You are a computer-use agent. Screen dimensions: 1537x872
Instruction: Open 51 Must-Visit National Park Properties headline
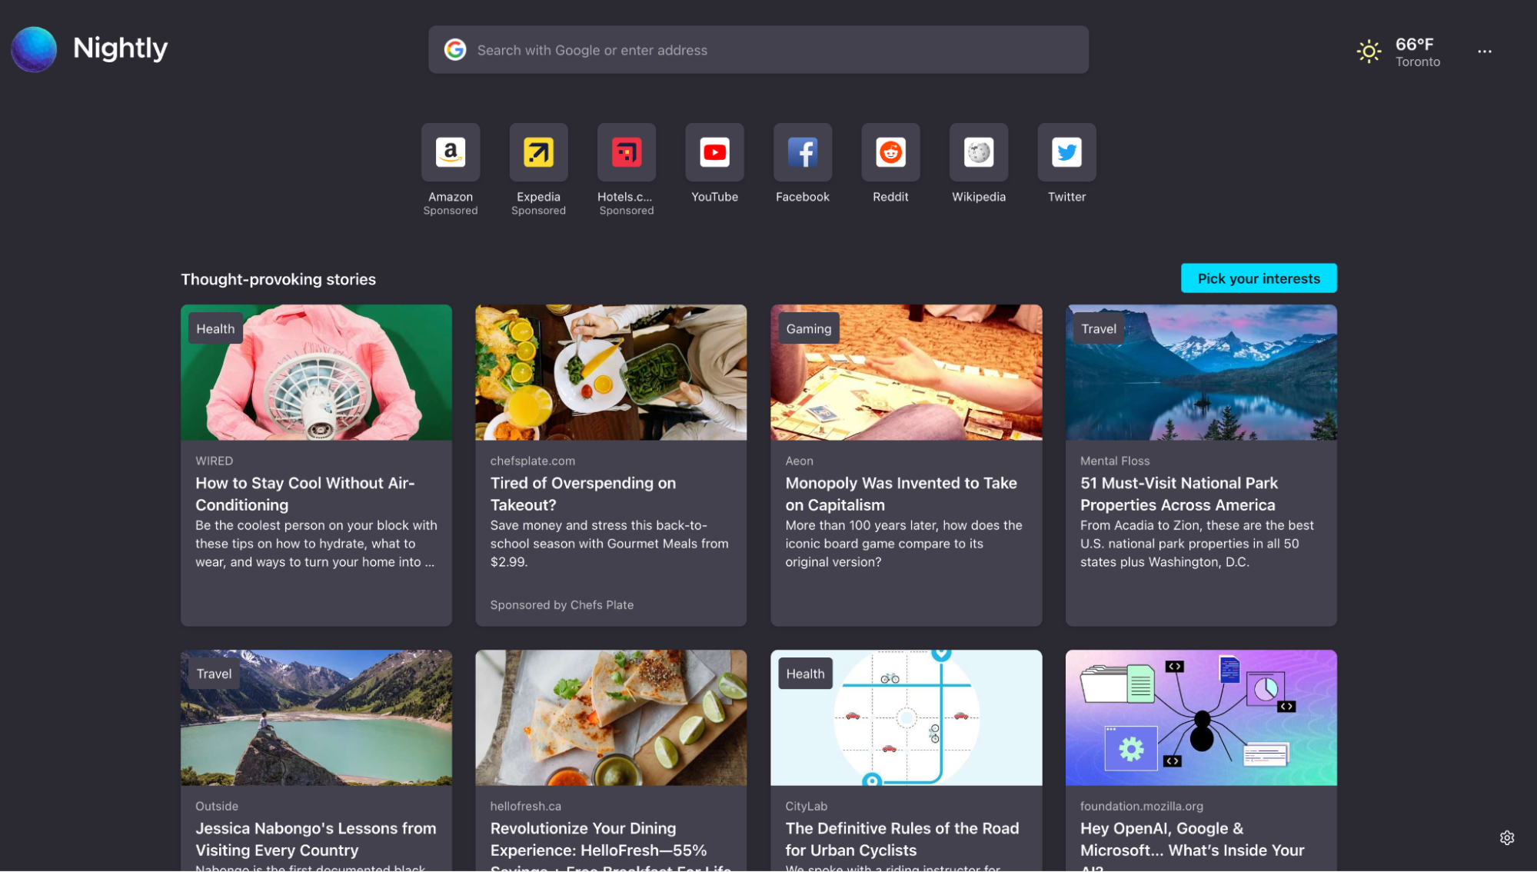1178,494
